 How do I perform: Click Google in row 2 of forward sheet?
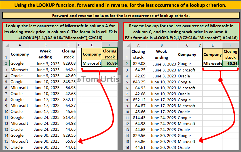tap(20, 64)
